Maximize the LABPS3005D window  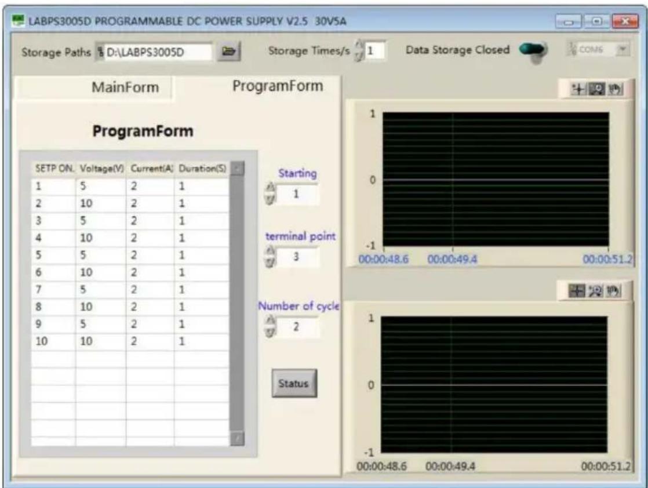point(596,21)
